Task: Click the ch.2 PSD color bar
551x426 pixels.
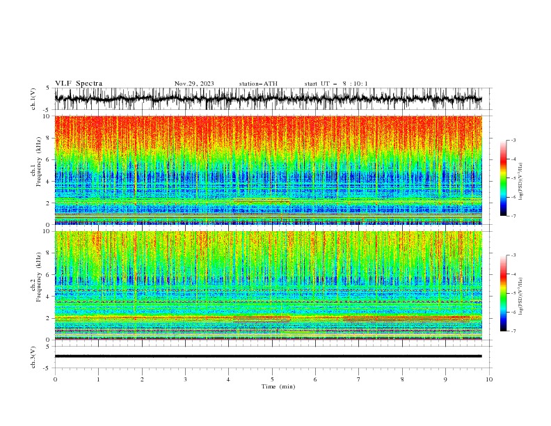Action: click(503, 293)
